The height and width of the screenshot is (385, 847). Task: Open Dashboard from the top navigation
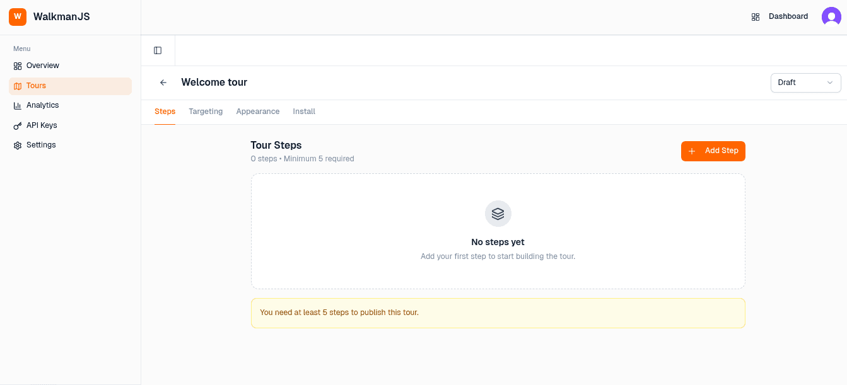coord(788,16)
